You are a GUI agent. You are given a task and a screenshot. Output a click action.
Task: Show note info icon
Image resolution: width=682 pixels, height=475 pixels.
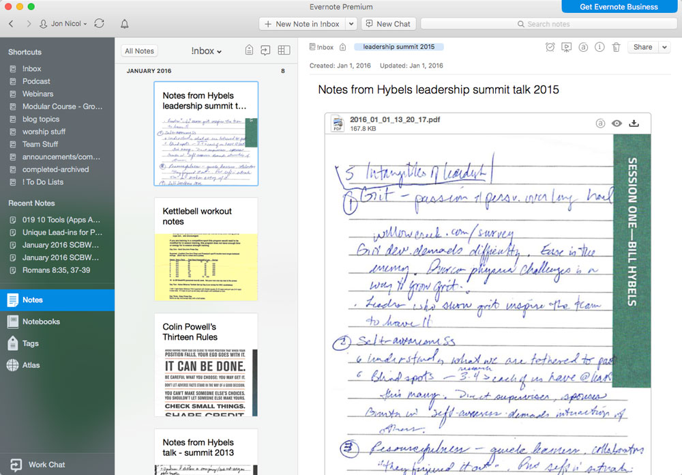599,47
